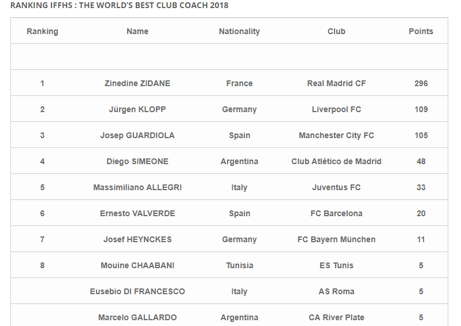Image resolution: width=461 pixels, height=326 pixels.
Task: Select Massimiliano ALLEGRI's name
Action: click(137, 187)
